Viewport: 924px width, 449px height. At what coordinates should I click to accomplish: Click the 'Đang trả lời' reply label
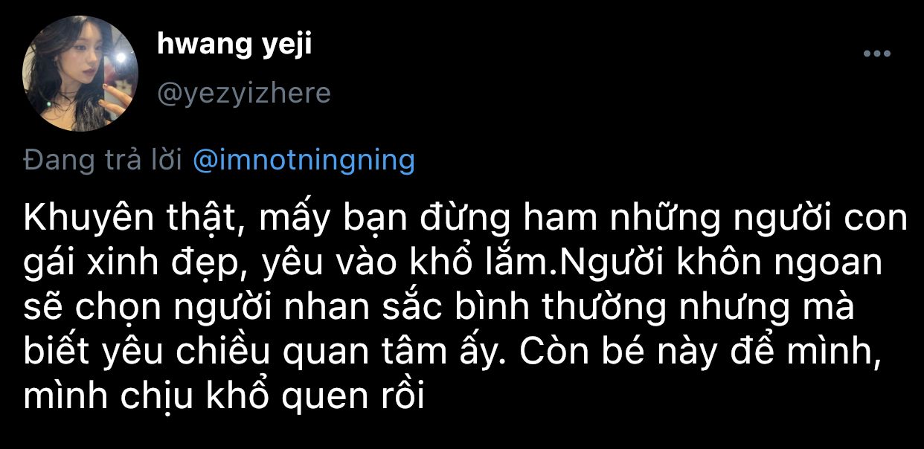click(103, 161)
